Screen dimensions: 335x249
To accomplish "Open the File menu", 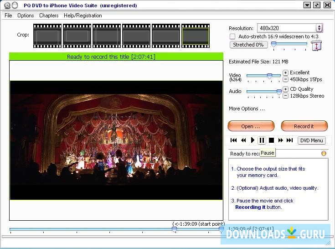I will pos(8,16).
